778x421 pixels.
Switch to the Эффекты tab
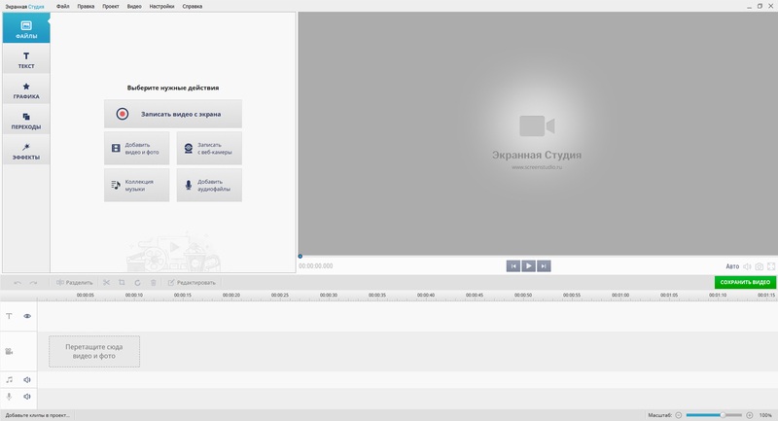(x=25, y=151)
